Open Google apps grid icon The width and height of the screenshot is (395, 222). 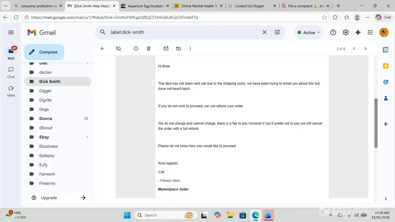370,32
